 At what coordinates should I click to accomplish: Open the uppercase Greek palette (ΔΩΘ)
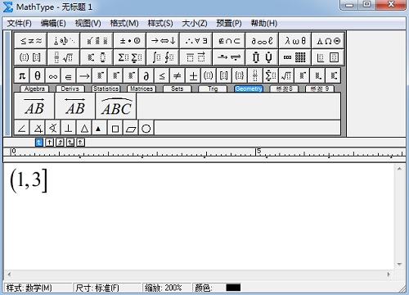[x=328, y=41]
